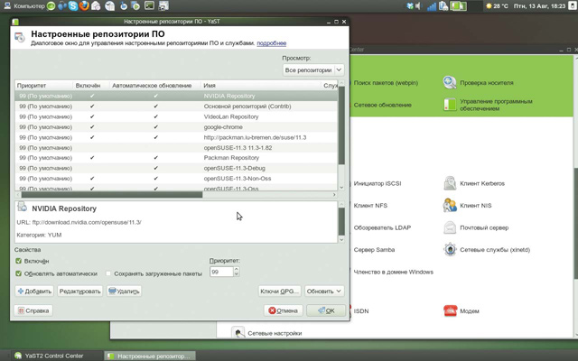Click the Приоритет value field
This screenshot has width=578, height=361.
click(221, 272)
